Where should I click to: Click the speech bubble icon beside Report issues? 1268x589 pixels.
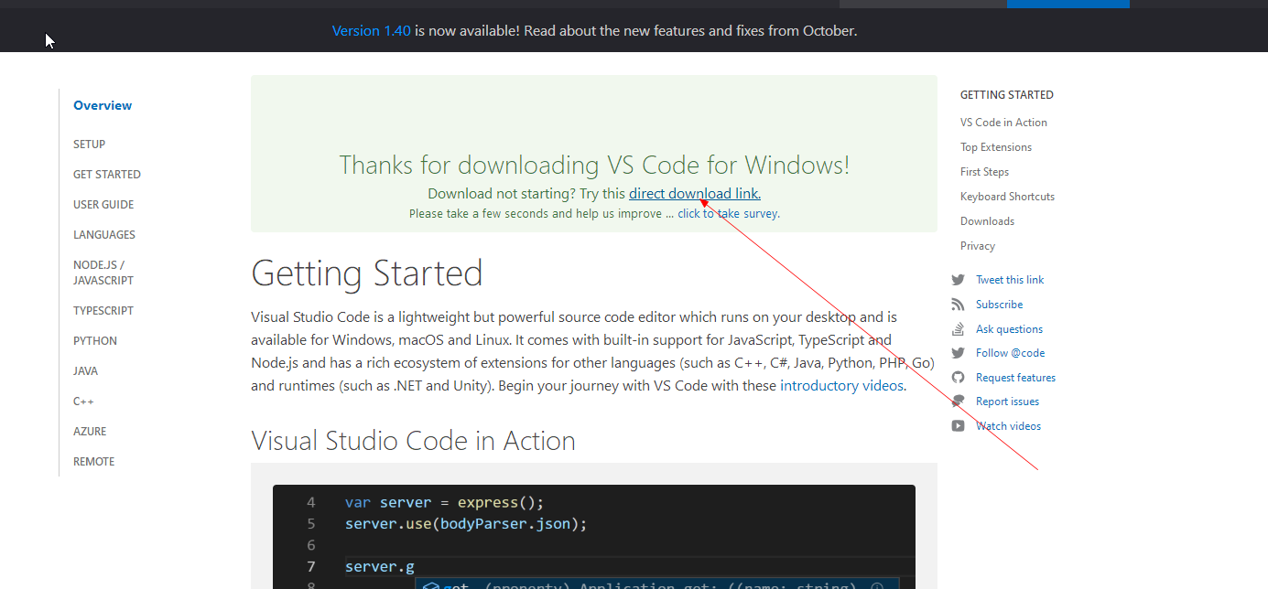958,401
